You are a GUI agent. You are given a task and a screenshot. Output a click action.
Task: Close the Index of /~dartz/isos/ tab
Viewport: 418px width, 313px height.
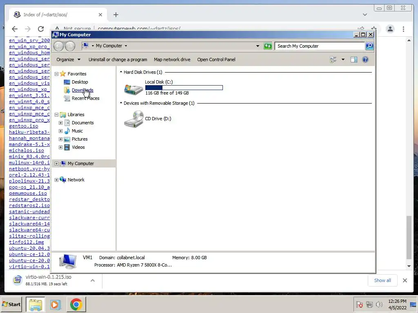[100, 15]
